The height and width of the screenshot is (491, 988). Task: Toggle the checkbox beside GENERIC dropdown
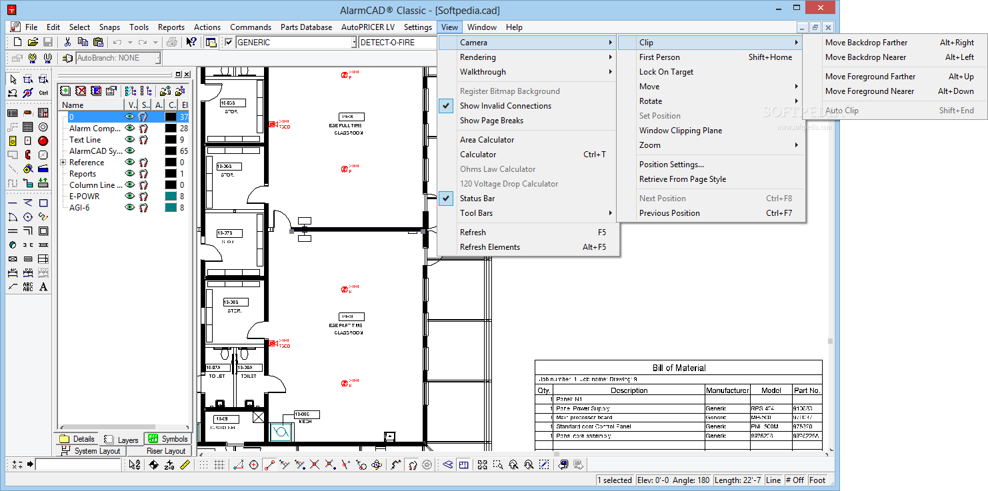point(229,42)
